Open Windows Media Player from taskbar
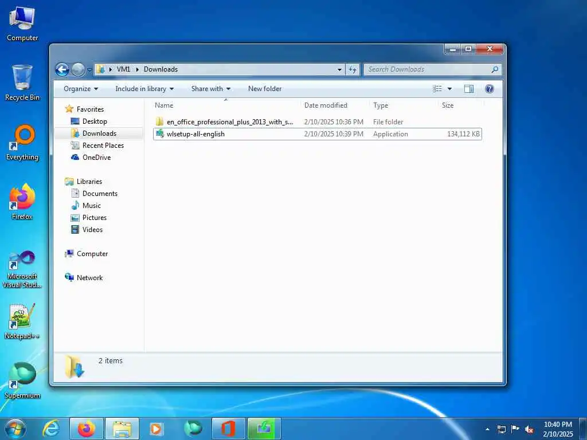The image size is (587, 440). click(x=156, y=429)
